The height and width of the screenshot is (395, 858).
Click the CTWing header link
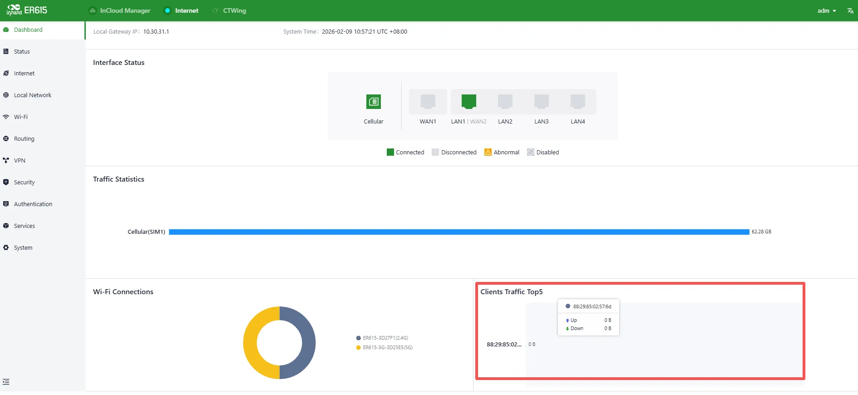[234, 10]
